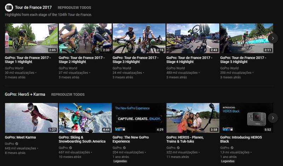Open Skiing & Snowboarding South America thumbnail
Viewport: 283px width, 166px height.
click(85, 118)
